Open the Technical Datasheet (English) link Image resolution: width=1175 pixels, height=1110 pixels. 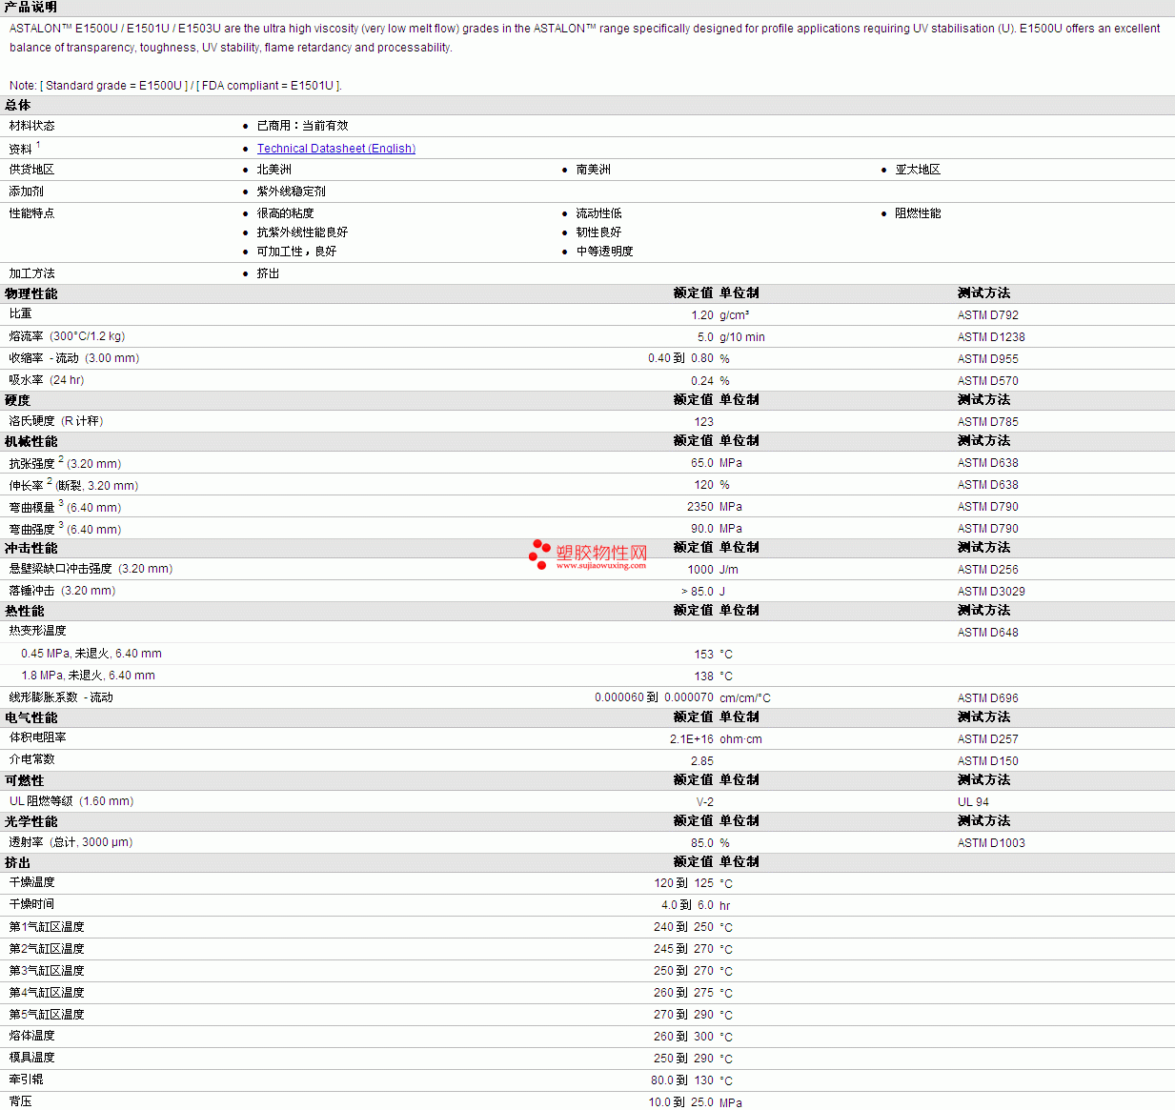pyautogui.click(x=336, y=149)
